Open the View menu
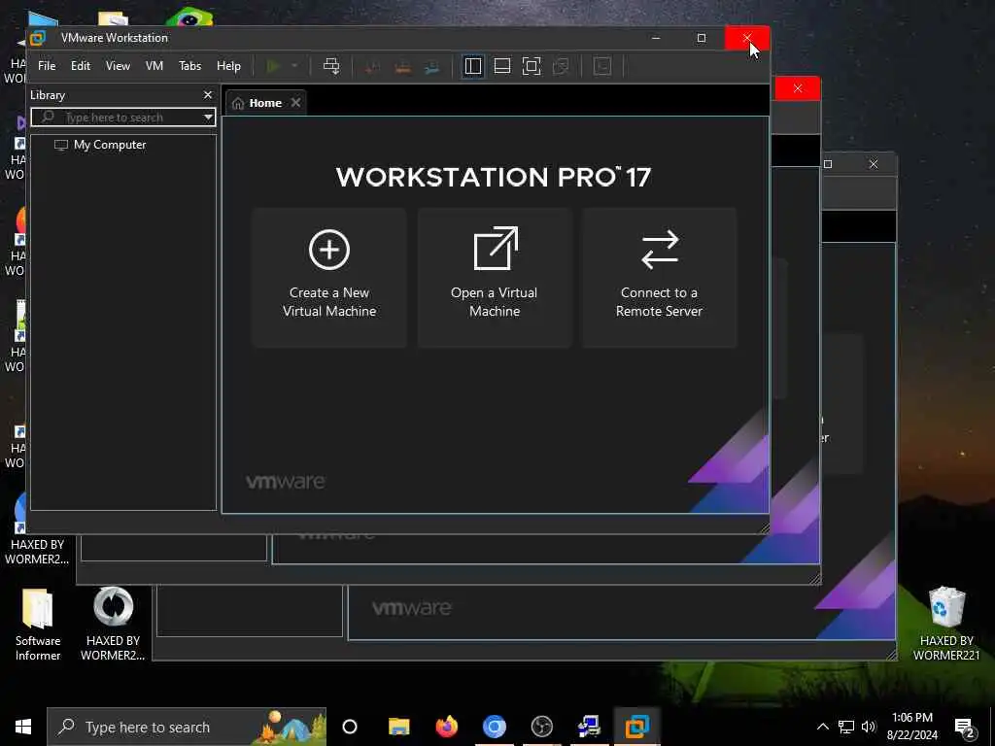Screen dimensions: 995x746 [118, 66]
